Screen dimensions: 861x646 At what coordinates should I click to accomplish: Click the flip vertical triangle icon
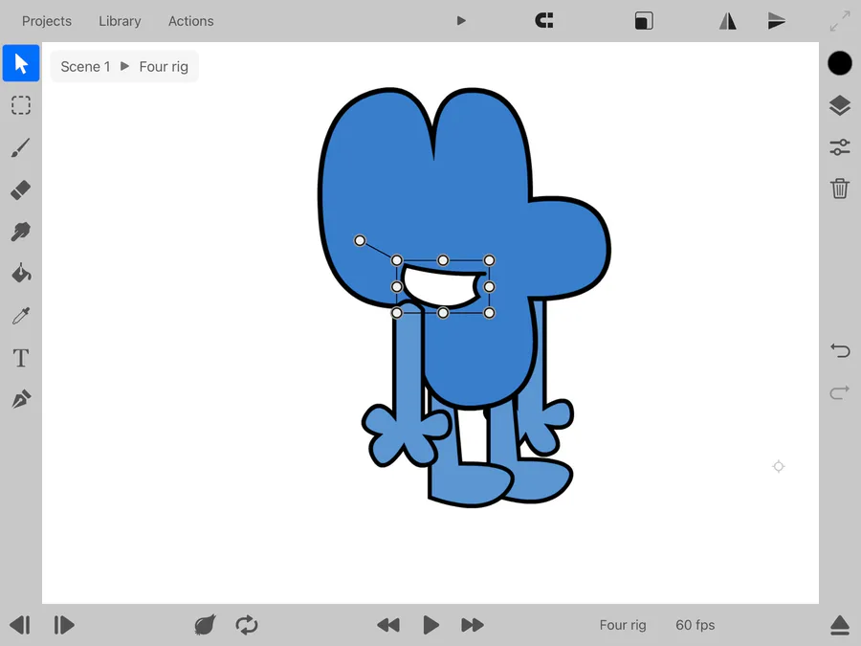tap(777, 21)
